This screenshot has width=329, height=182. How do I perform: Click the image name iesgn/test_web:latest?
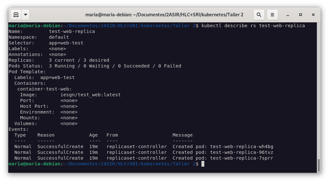(x=90, y=95)
